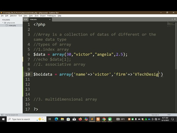Open network globe tray icon
177x133 pixels.
coord(156,119)
